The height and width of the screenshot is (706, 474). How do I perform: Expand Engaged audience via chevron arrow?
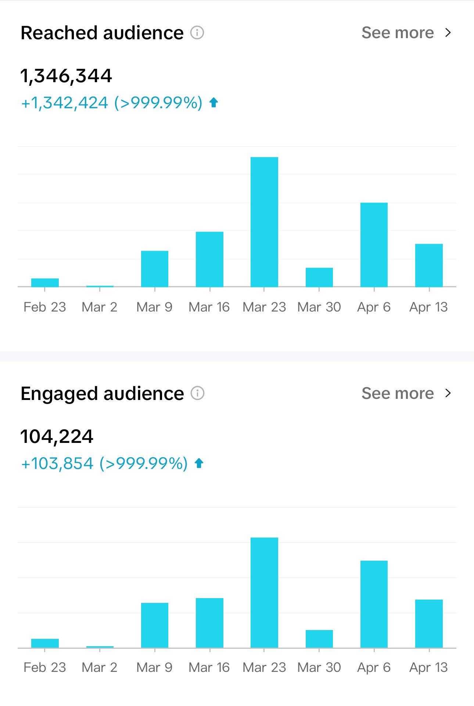[448, 393]
